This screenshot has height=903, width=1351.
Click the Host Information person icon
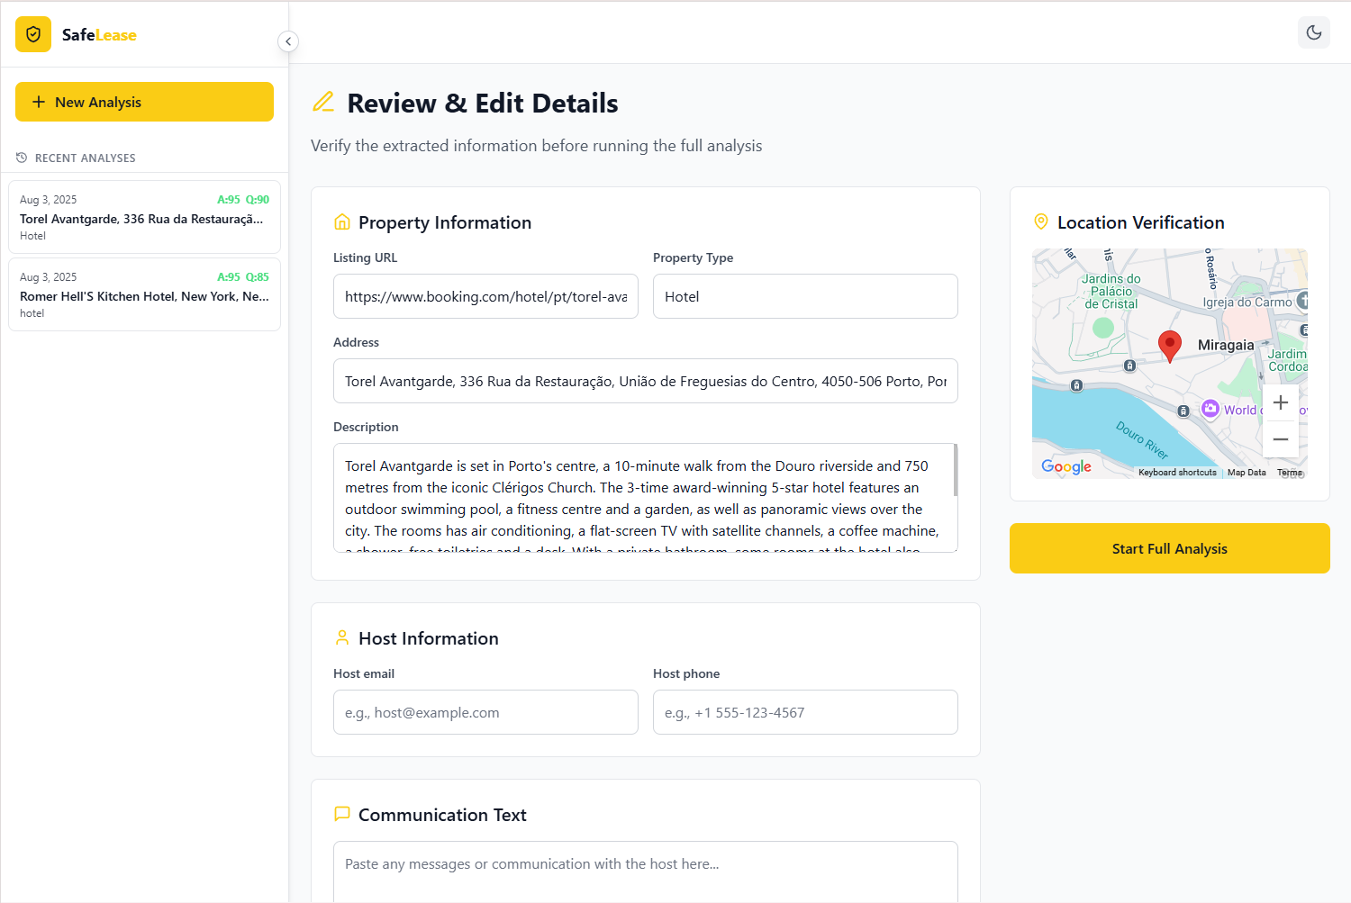[342, 637]
